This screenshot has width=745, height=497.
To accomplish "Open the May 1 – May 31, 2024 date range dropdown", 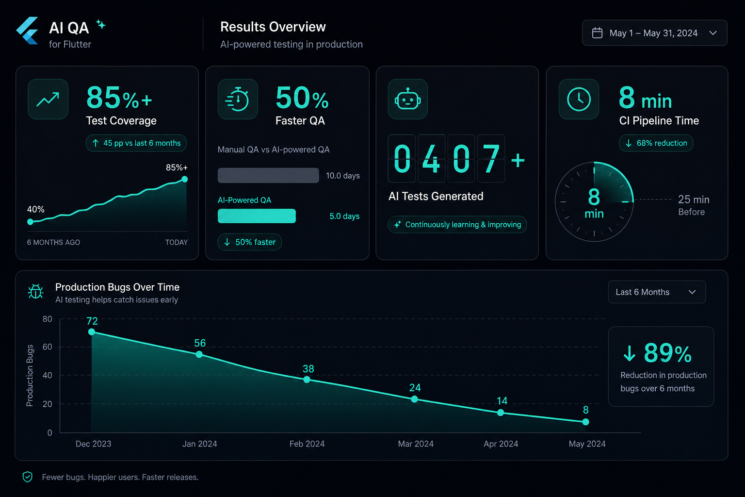I will click(x=654, y=33).
